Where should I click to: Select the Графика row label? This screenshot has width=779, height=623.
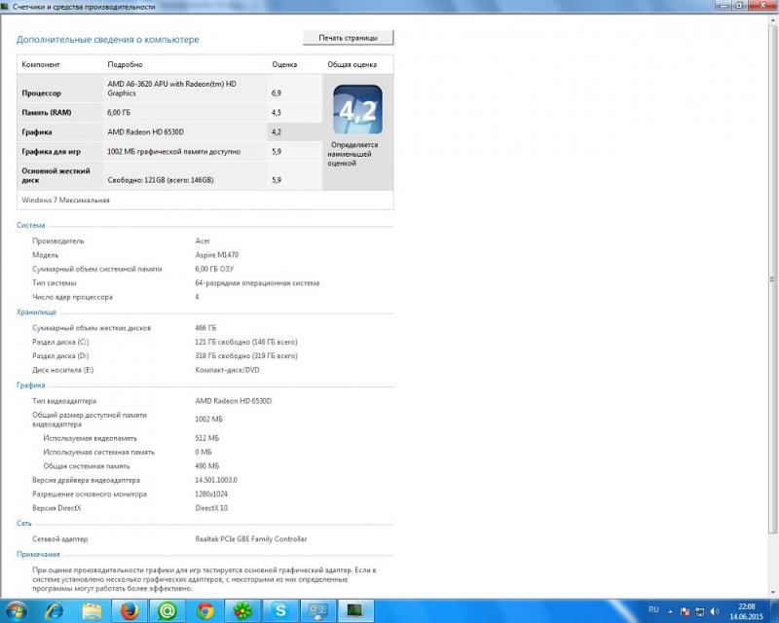pyautogui.click(x=37, y=132)
